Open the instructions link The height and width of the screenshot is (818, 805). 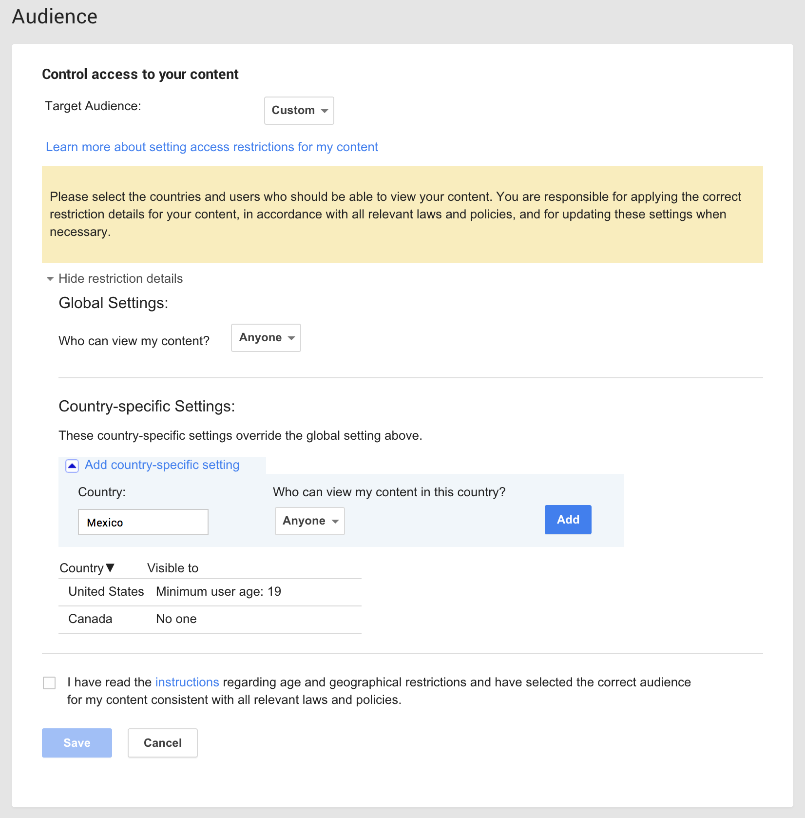[187, 682]
